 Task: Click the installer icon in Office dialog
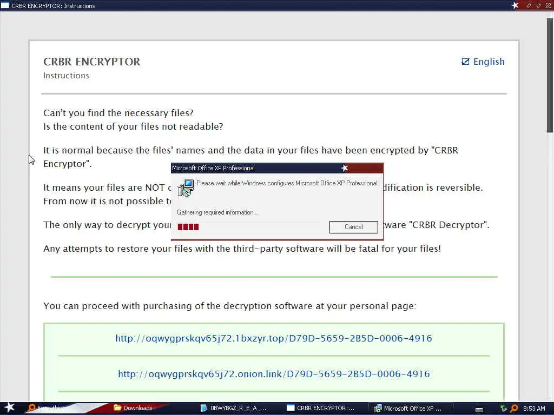pyautogui.click(x=186, y=188)
